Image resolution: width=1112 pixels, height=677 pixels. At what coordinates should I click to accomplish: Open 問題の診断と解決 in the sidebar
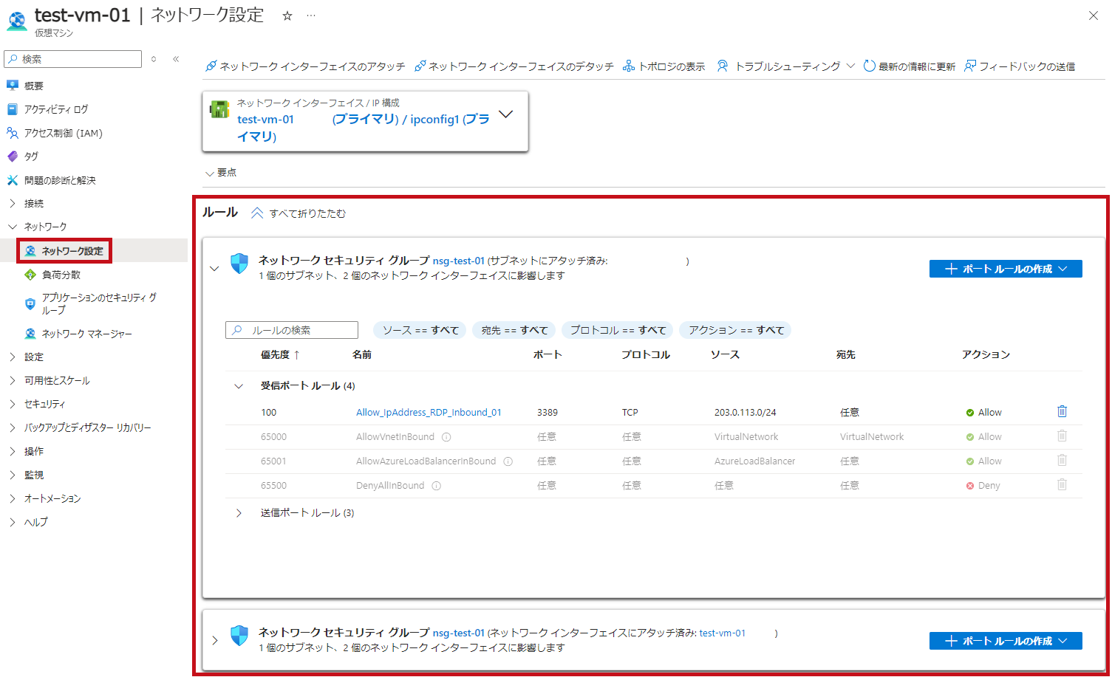[x=60, y=180]
